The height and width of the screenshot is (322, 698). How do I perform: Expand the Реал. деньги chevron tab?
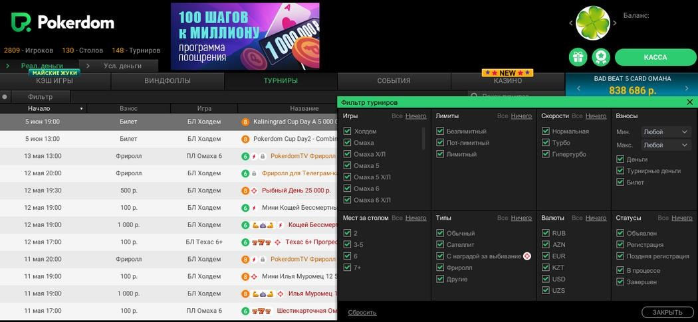tap(8, 66)
